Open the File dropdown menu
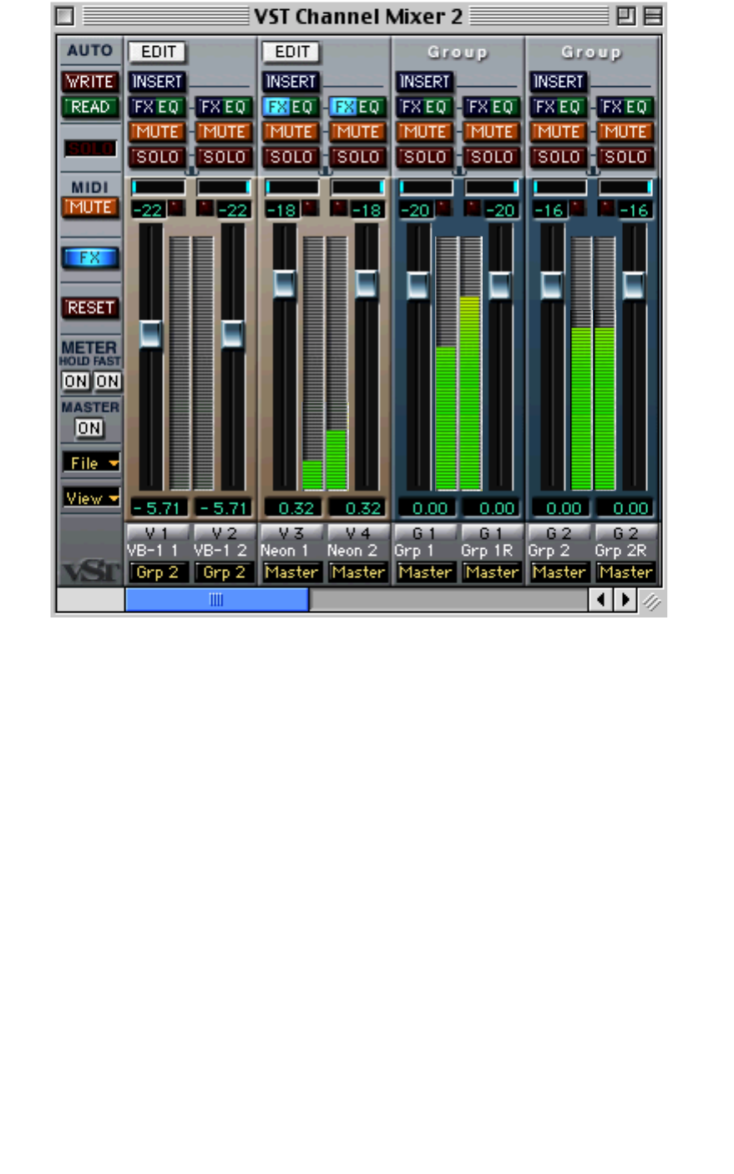Screen dimensions: 734x1174 coord(91,463)
